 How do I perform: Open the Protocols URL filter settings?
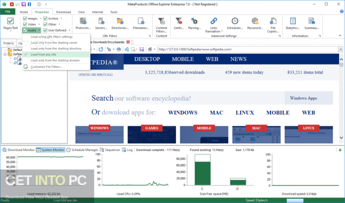tap(83, 23)
